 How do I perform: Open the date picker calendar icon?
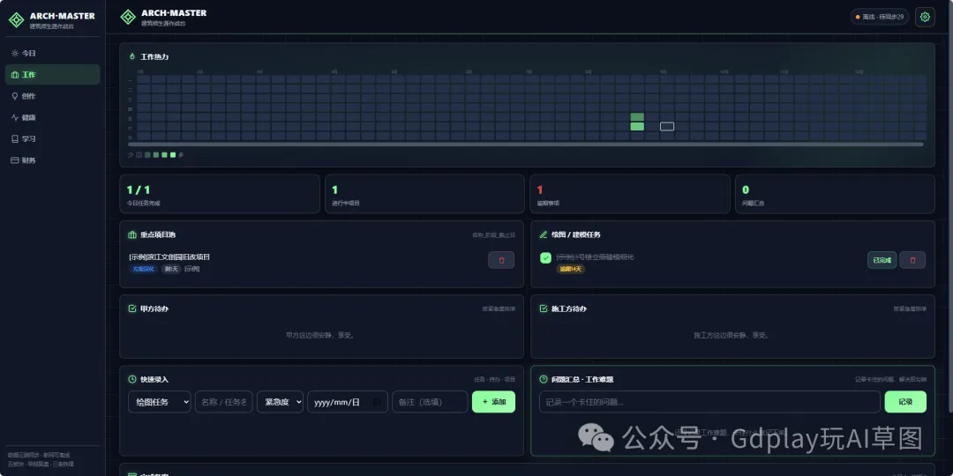coord(377,402)
